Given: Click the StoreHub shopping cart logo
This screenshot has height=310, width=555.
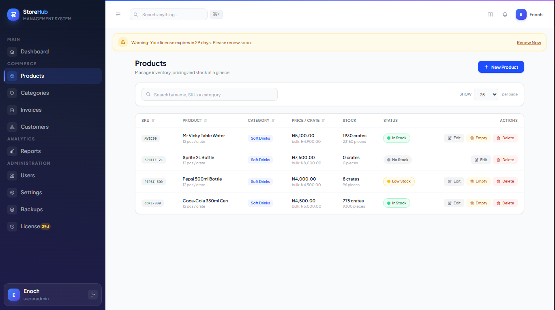Looking at the screenshot, I should pyautogui.click(x=13, y=15).
